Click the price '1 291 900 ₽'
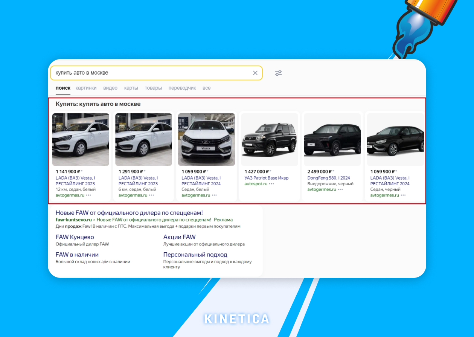 (131, 172)
